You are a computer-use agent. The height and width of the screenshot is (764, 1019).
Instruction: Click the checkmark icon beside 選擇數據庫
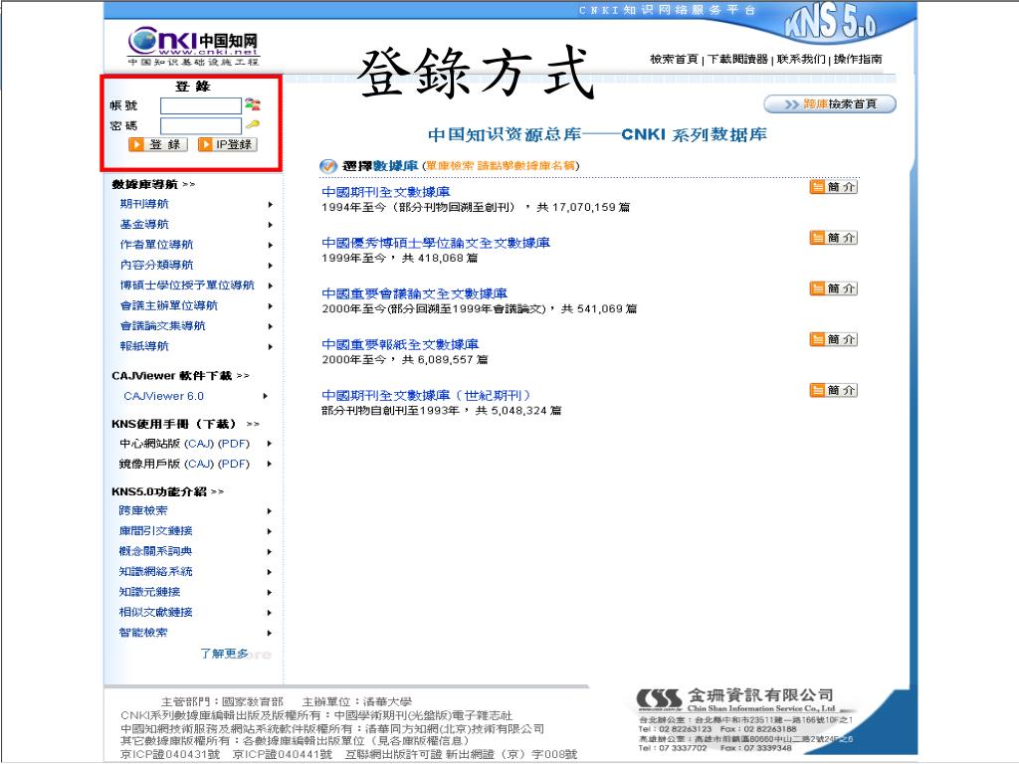pyautogui.click(x=328, y=166)
